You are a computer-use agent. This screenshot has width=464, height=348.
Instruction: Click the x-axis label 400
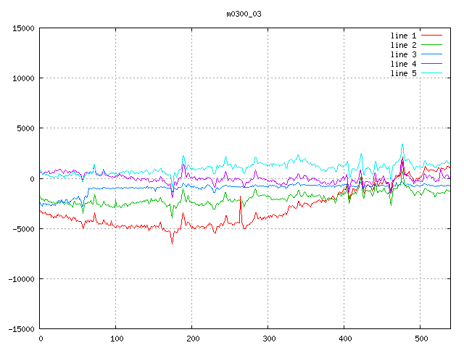[x=345, y=339]
